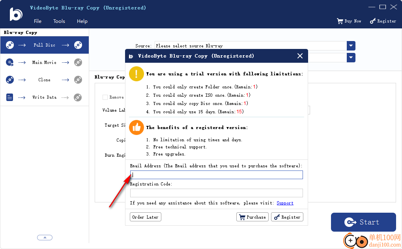Click Main Movie source disc icon

coord(10,63)
